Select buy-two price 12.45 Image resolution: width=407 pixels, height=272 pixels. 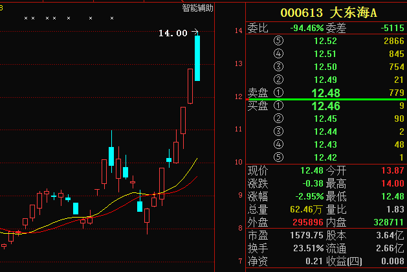point(325,119)
